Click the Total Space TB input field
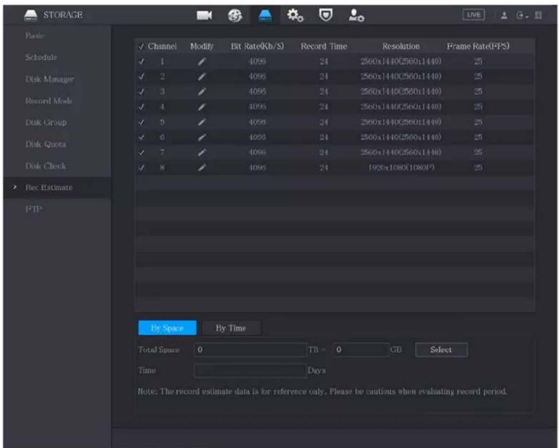 tap(250, 350)
